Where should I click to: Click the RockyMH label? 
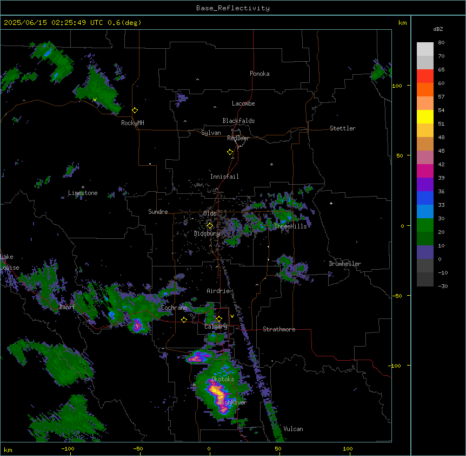tap(132, 123)
